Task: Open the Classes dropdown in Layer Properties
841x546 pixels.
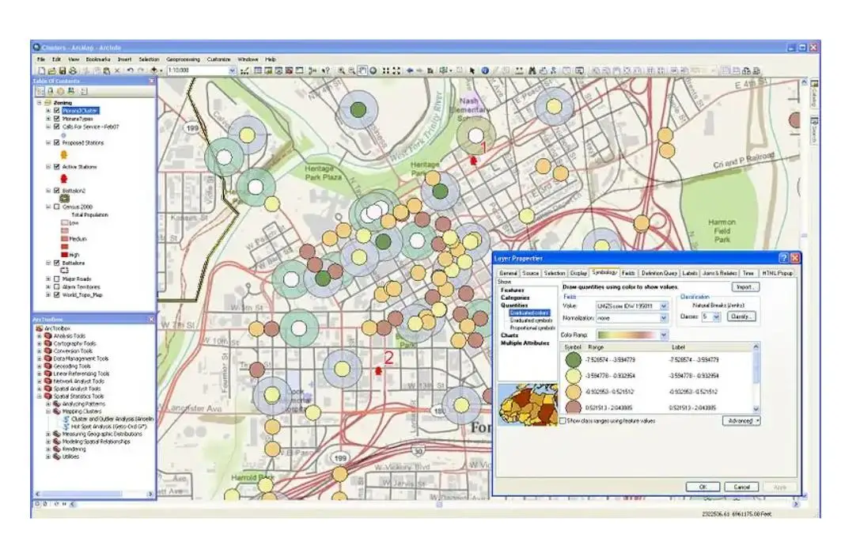Action: pyautogui.click(x=716, y=316)
